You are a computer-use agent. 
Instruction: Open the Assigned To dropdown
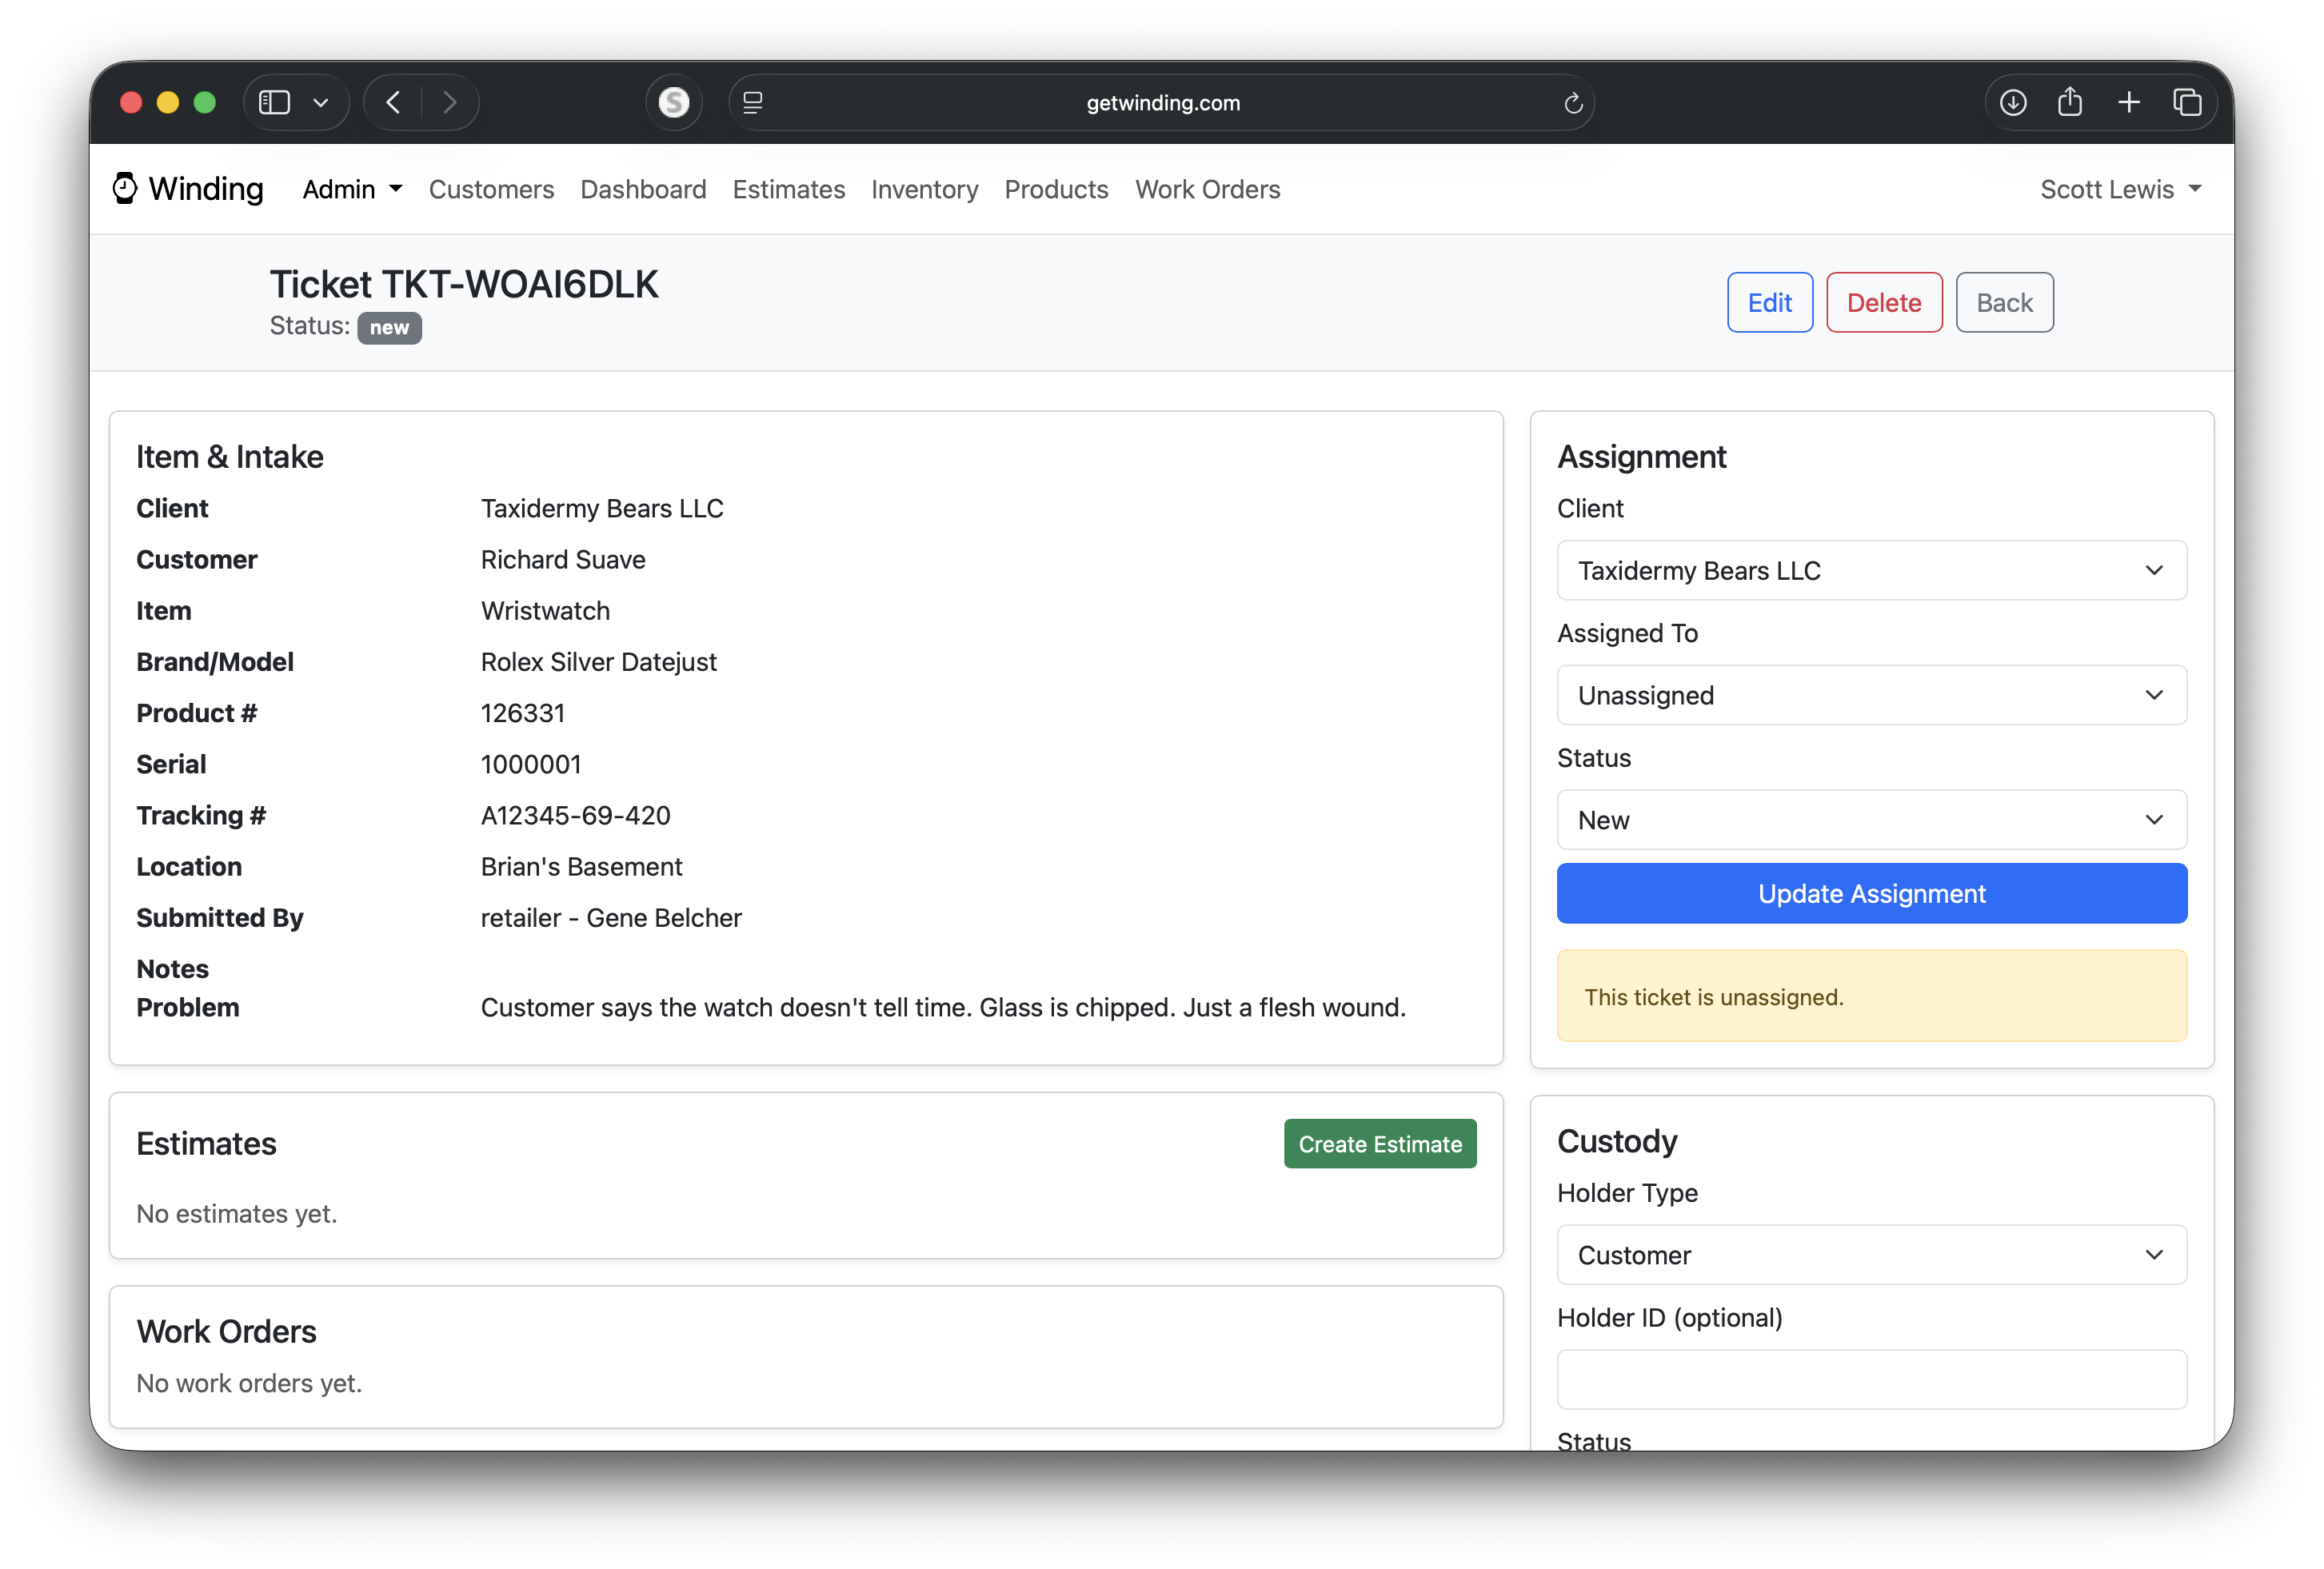[x=1871, y=695]
